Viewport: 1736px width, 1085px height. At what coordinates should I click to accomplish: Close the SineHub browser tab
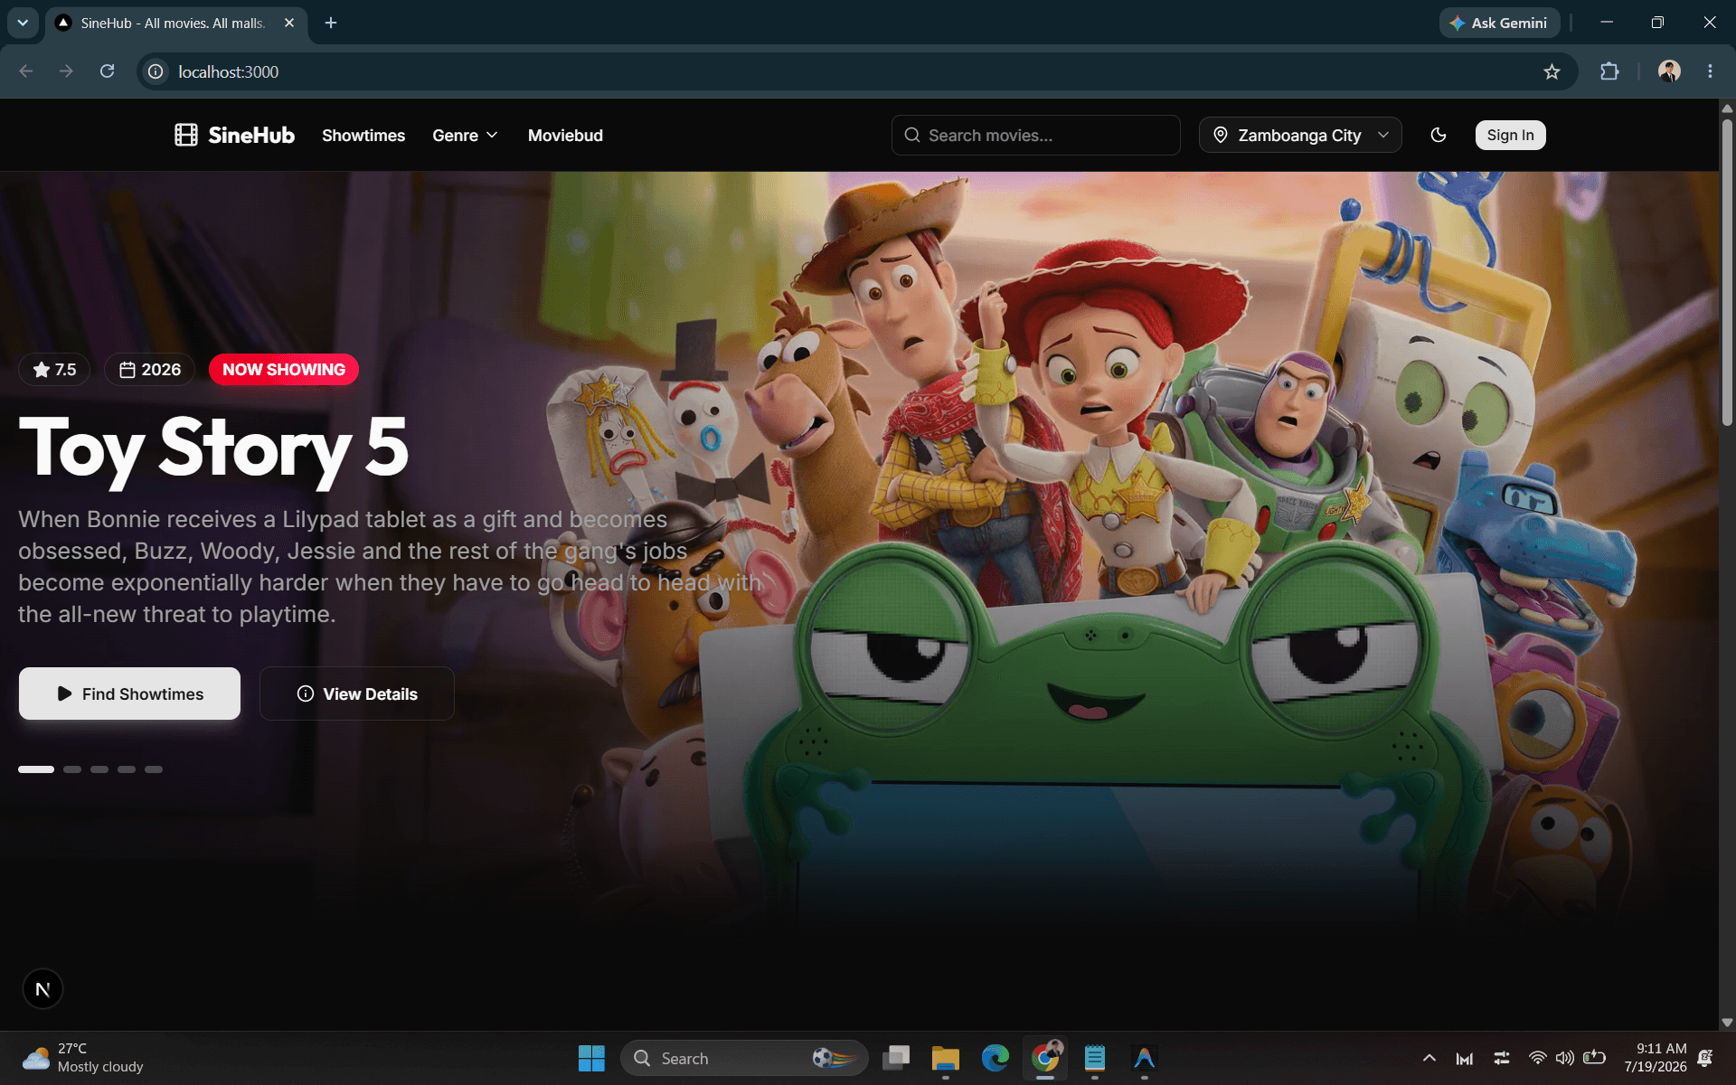(x=289, y=23)
